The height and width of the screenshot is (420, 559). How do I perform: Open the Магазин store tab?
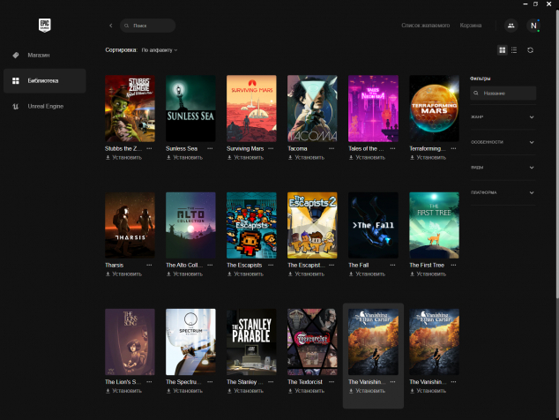tap(45, 56)
